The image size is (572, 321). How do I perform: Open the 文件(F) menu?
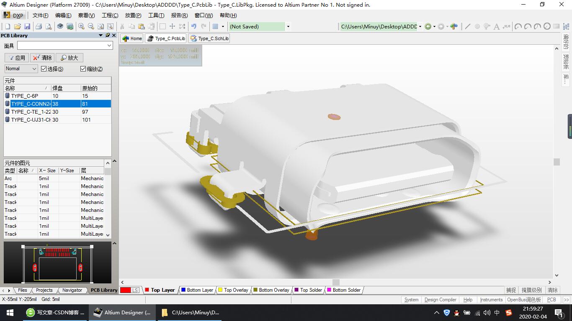(x=41, y=15)
